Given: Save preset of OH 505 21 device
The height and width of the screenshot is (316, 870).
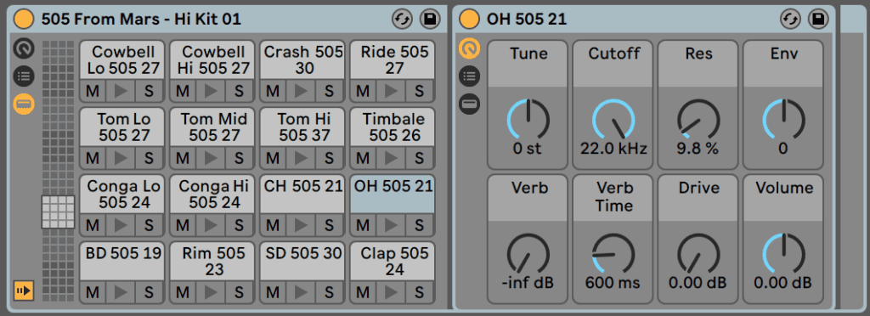Looking at the screenshot, I should click(818, 20).
